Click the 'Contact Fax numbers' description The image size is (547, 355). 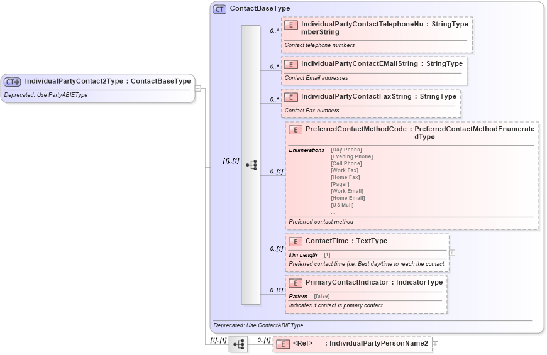311,111
